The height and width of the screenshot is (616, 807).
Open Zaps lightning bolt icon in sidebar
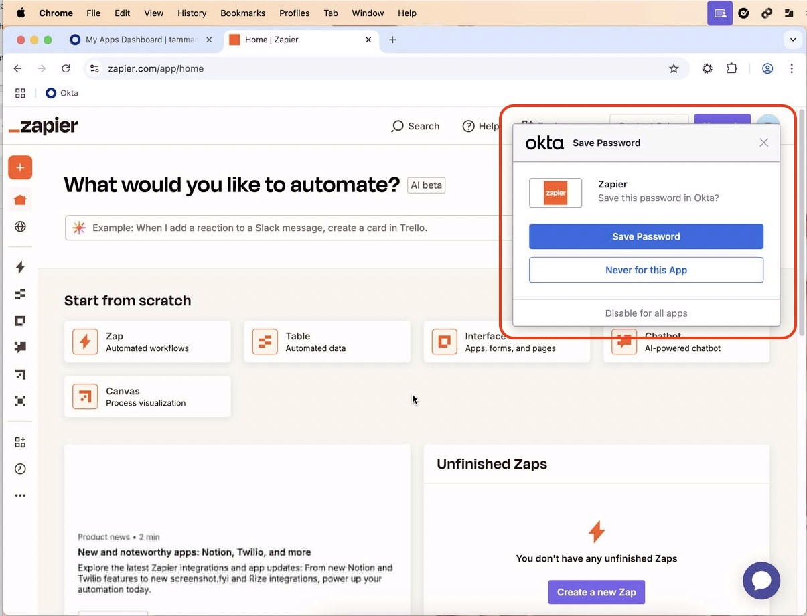coord(20,267)
